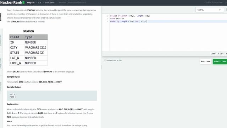Click the 'VARCHAR2(21)' type cell

(35, 48)
